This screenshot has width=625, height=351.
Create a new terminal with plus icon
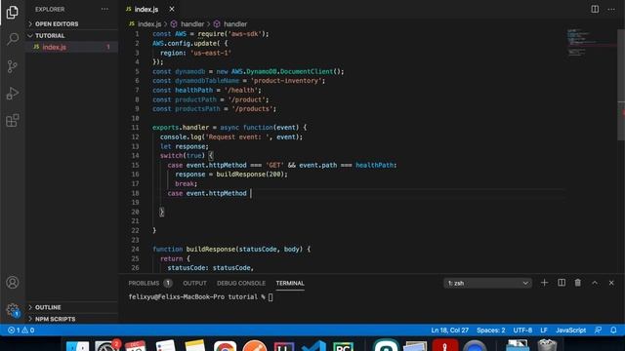pos(544,283)
